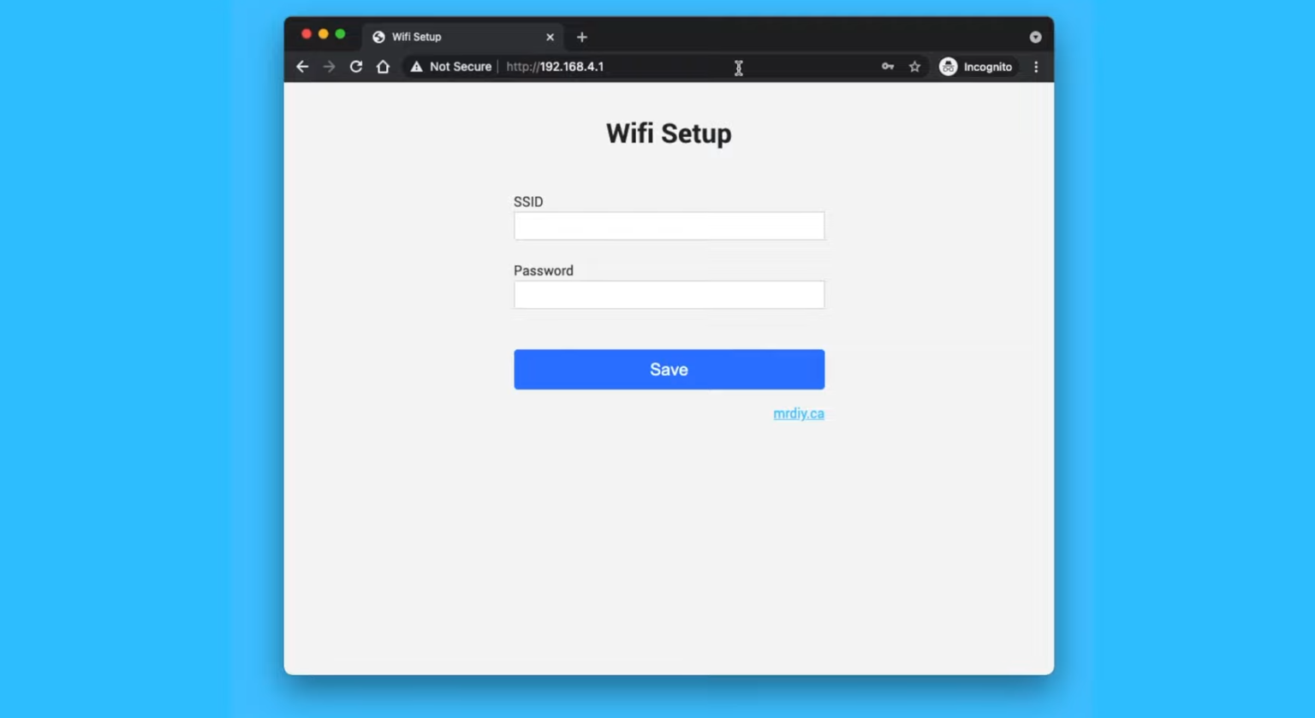Click the Not Secure warning icon

[x=416, y=66]
